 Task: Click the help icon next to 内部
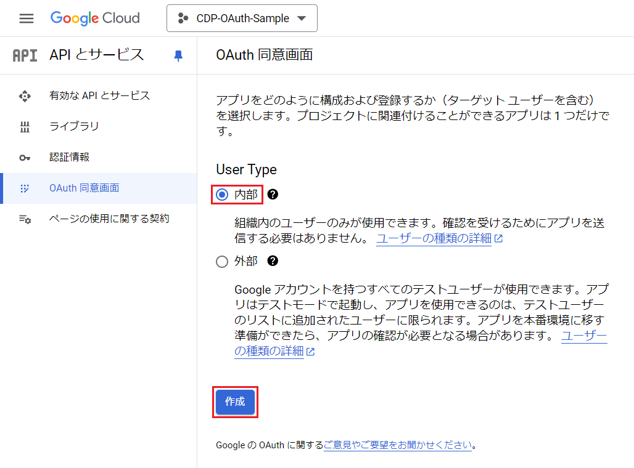point(273,195)
